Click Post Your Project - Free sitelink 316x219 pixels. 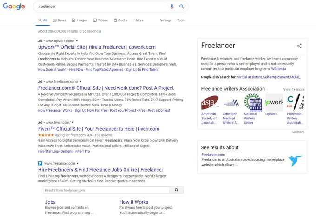click(127, 110)
